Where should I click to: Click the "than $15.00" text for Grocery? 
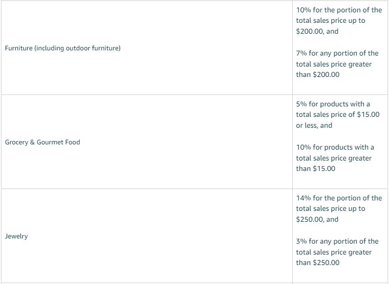(315, 169)
